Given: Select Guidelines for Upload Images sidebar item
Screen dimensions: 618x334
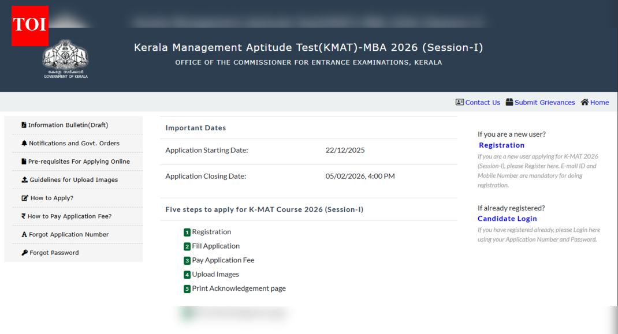Looking at the screenshot, I should pos(74,179).
